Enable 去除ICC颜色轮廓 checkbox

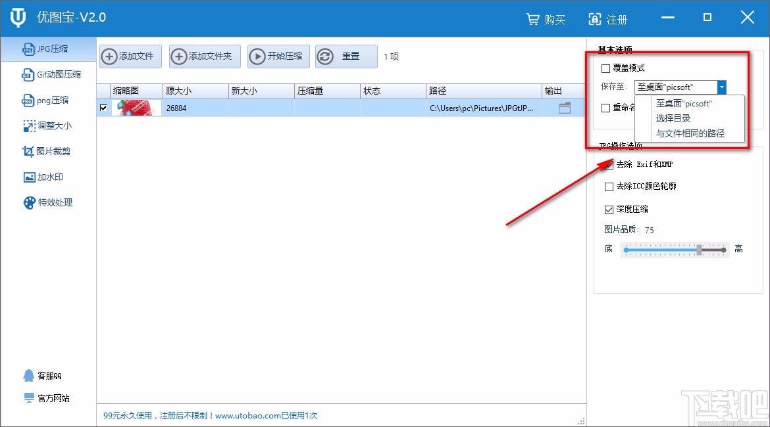[609, 187]
